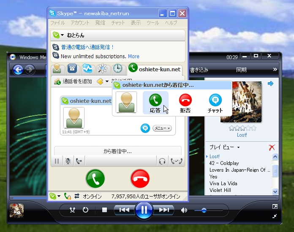
Task: Click the call quality handset icon
Action: click(x=177, y=161)
